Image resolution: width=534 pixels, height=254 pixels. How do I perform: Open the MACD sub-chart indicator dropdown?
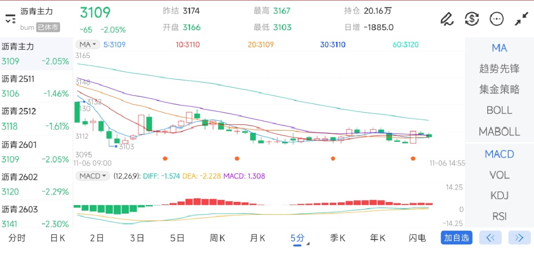pos(93,176)
